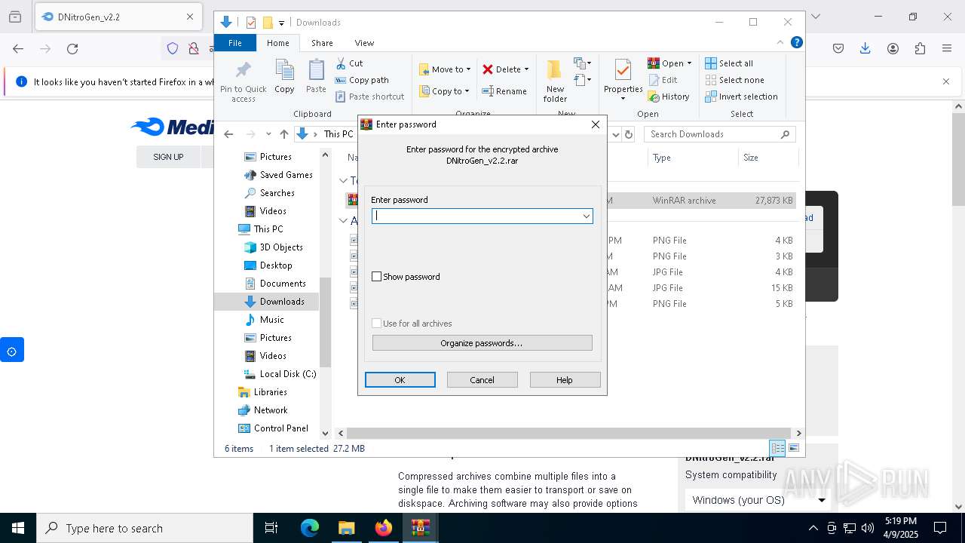
Task: Click the Rename ribbon item
Action: [x=504, y=91]
